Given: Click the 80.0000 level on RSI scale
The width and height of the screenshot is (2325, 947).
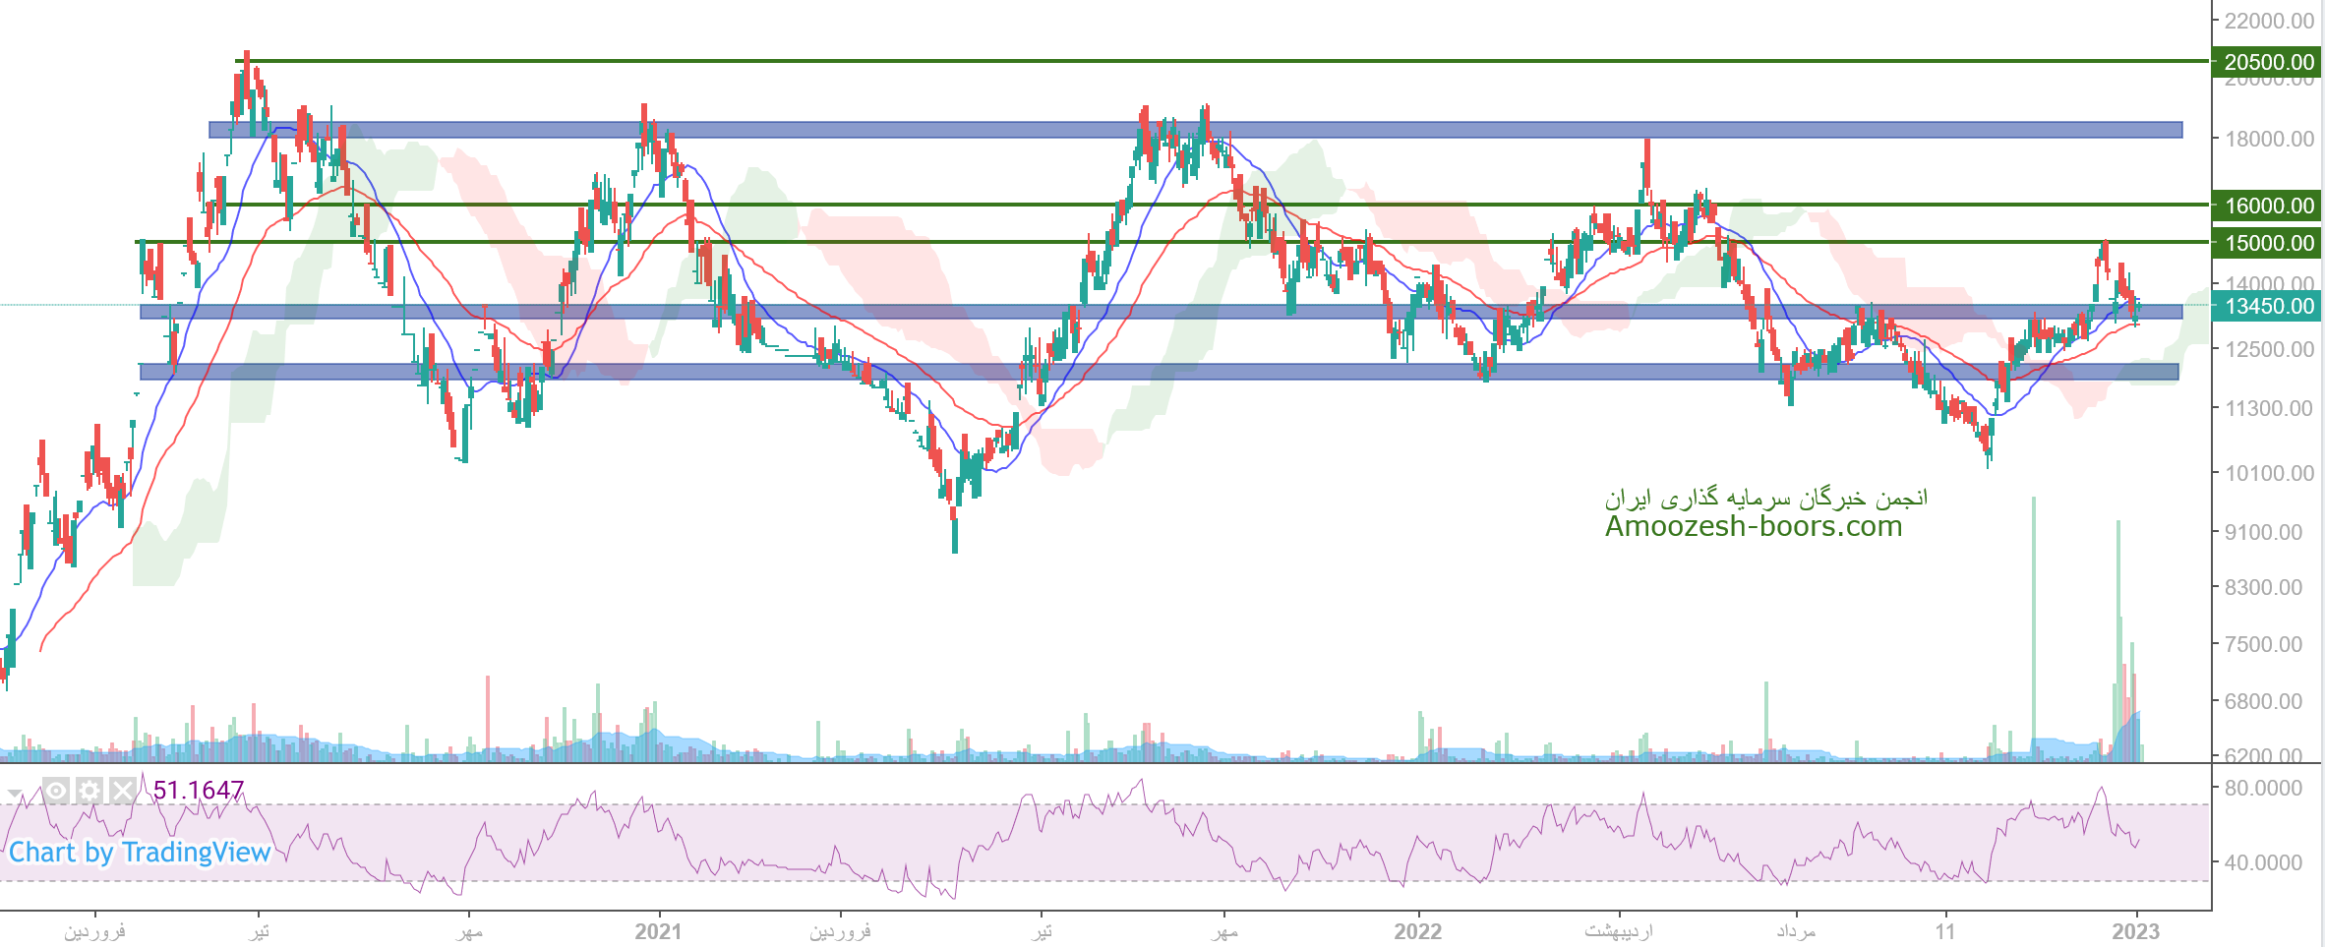Looking at the screenshot, I should coord(2263,789).
